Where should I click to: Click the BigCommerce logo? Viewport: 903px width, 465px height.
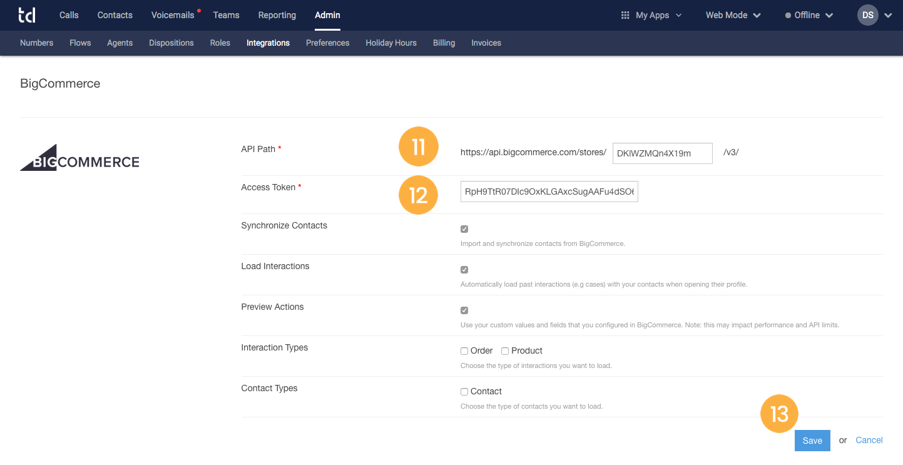(x=79, y=158)
